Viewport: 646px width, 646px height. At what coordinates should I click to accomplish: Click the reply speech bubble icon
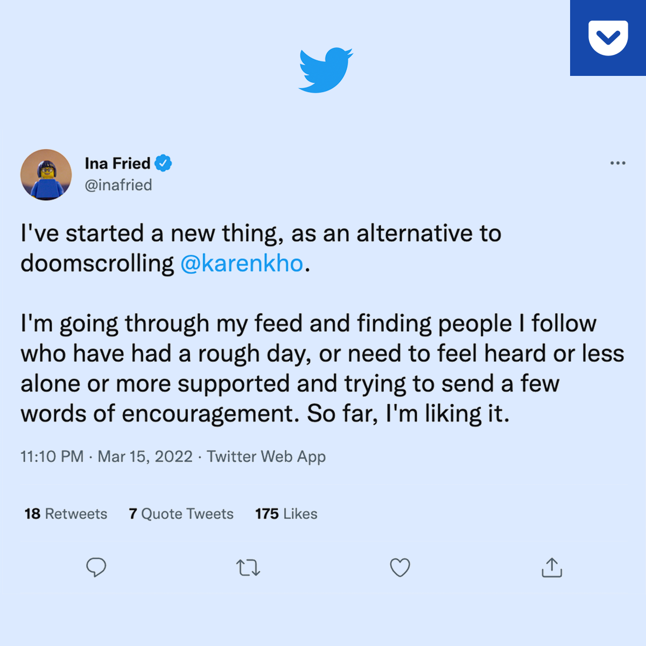tap(96, 567)
